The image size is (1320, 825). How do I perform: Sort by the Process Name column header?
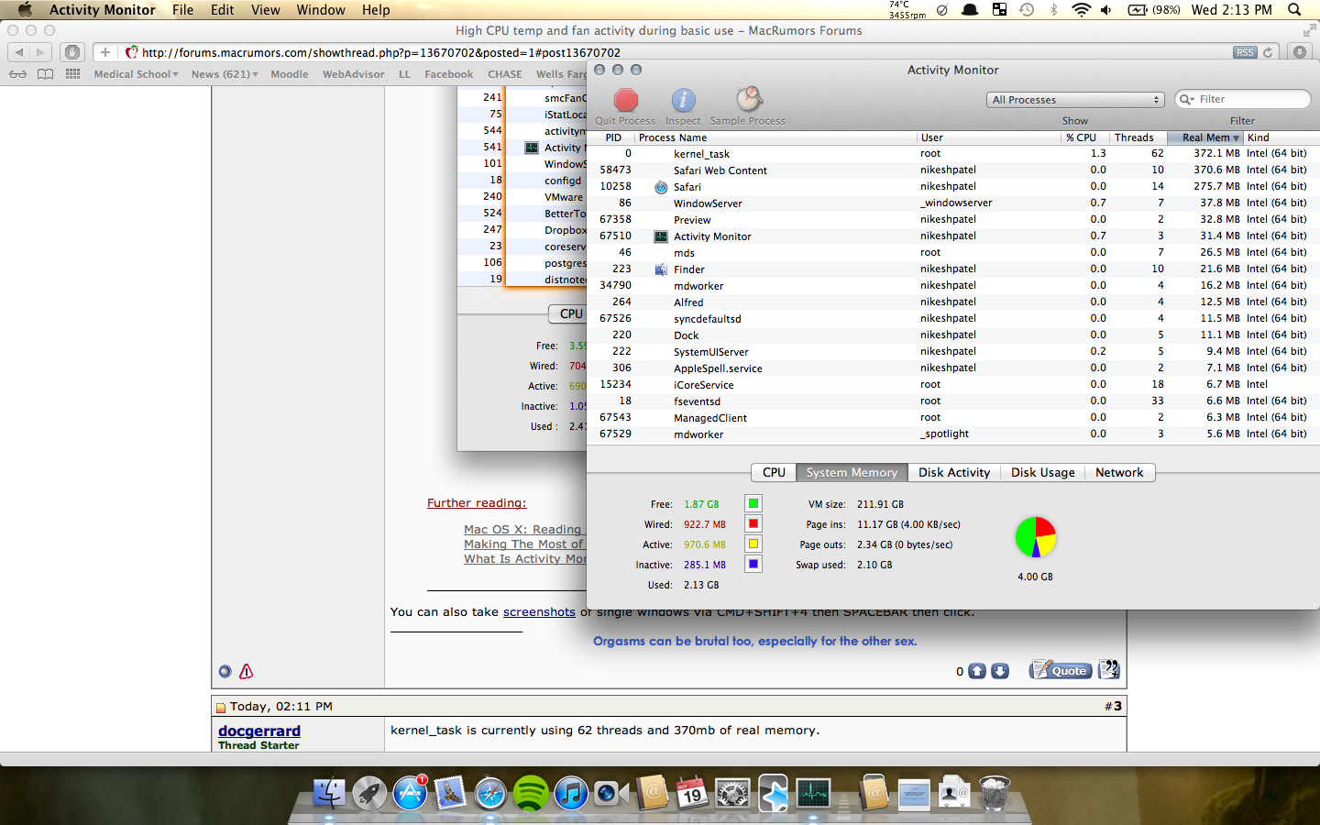pyautogui.click(x=775, y=137)
